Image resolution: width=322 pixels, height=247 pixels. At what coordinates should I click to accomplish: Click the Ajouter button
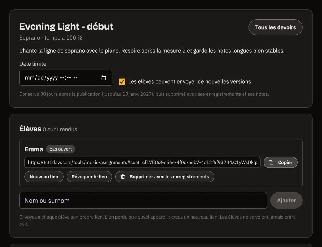tap(286, 201)
